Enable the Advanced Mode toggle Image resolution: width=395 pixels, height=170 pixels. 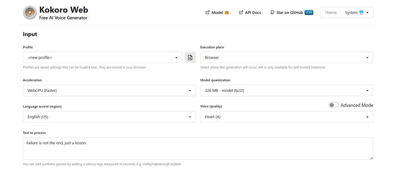[x=333, y=105]
